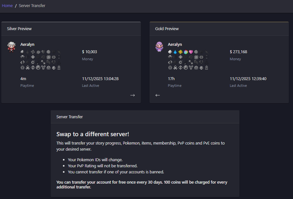
Task: Click the 'Swap to a different server!' heading
Action: [93, 134]
